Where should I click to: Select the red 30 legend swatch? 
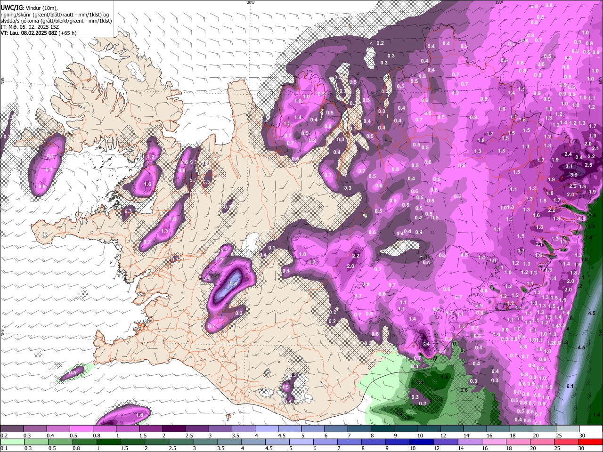tap(591, 442)
